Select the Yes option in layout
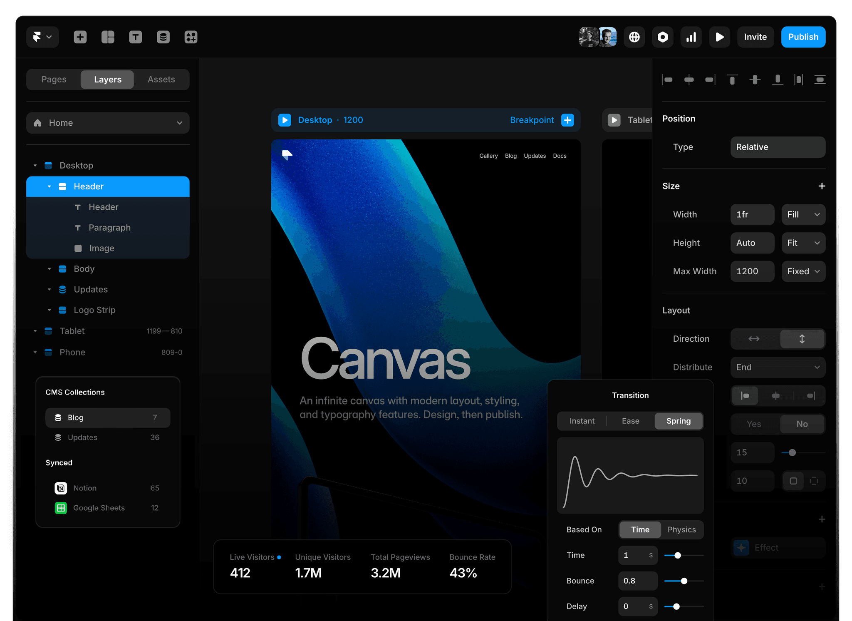Screen dimensions: 852x621 pyautogui.click(x=754, y=424)
